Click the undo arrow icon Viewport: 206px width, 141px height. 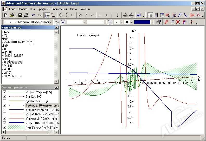point(34,15)
